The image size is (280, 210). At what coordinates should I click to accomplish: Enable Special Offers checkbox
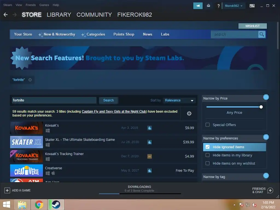point(208,125)
